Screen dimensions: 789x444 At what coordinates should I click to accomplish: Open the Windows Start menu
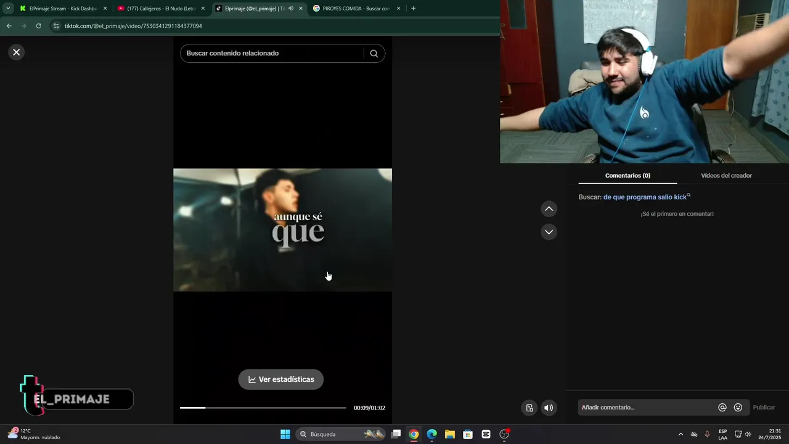coord(285,434)
